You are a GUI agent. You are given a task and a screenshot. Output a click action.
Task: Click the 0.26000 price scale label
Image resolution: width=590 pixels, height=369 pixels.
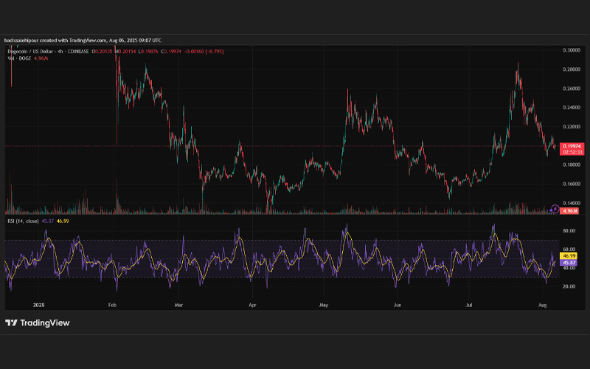[571, 89]
